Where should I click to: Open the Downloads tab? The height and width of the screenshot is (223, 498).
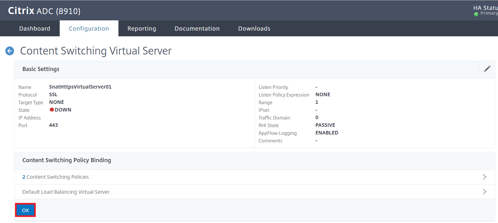254,28
